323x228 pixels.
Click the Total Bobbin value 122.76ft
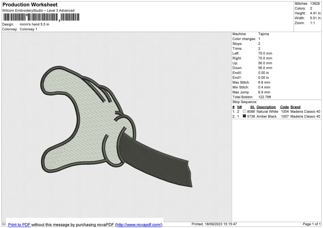coord(265,97)
